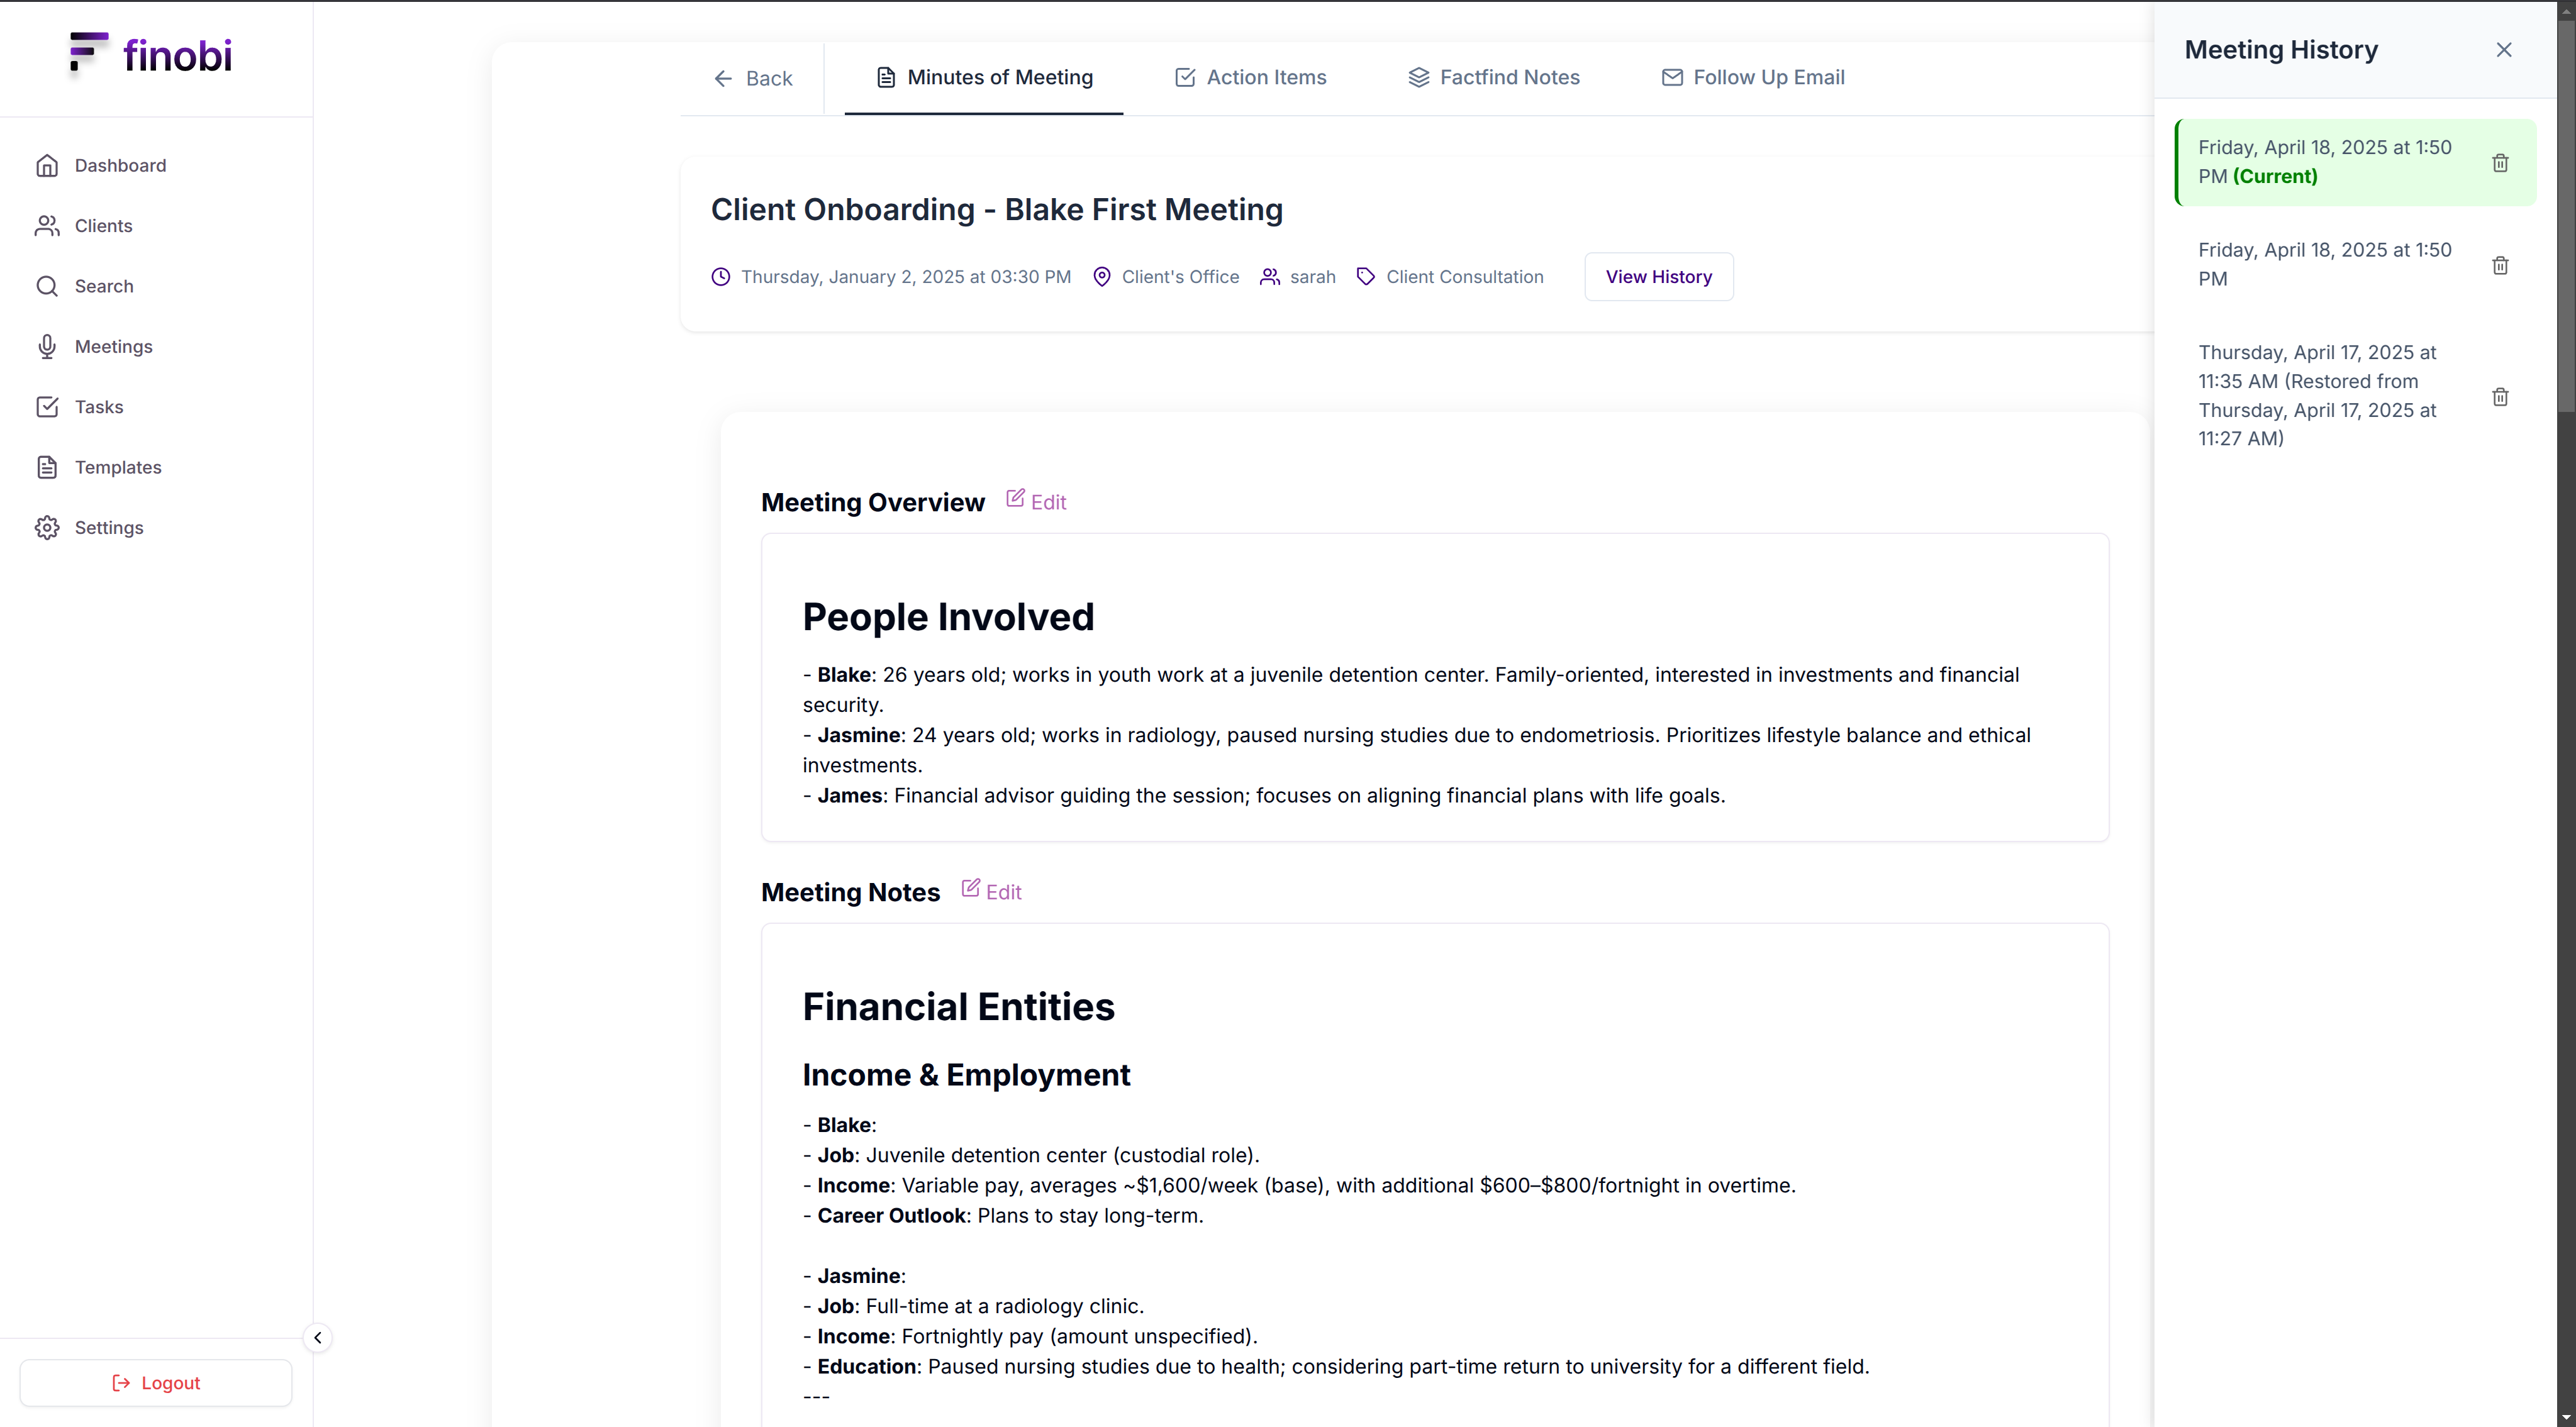Click the View History button

pos(1659,277)
